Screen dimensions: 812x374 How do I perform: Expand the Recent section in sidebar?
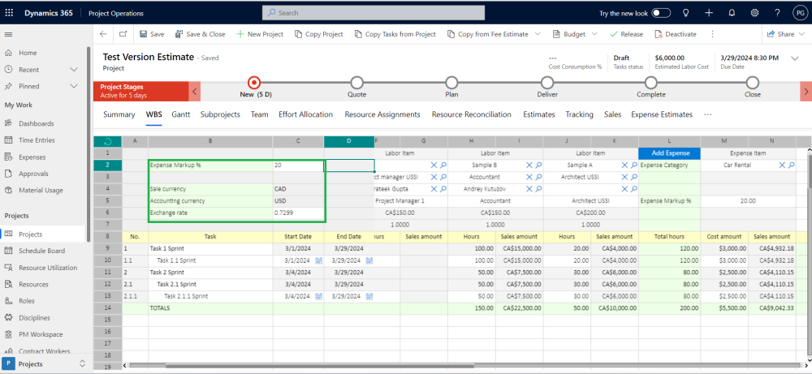pos(74,70)
